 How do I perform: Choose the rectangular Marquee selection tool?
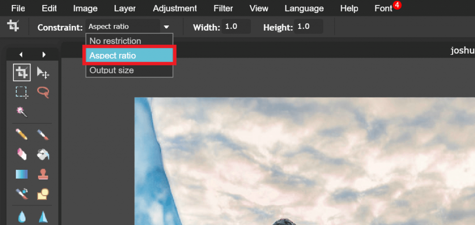pyautogui.click(x=22, y=92)
